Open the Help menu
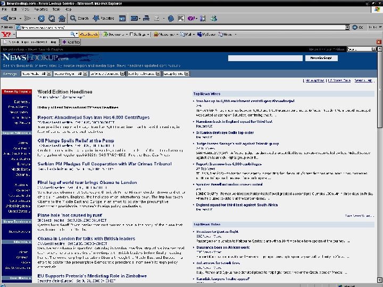 [68, 9]
